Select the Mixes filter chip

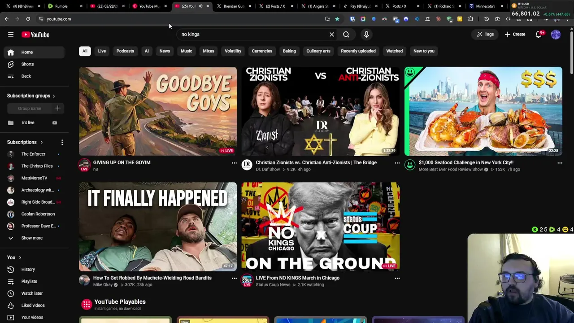tap(209, 51)
